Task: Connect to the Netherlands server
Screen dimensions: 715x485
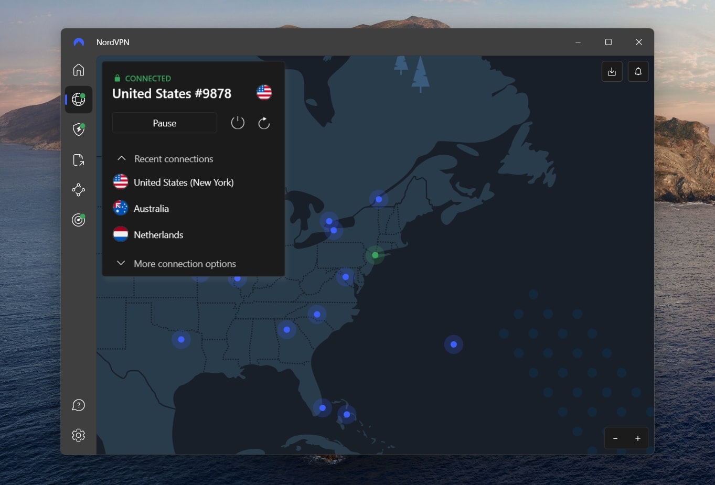Action: coord(158,234)
